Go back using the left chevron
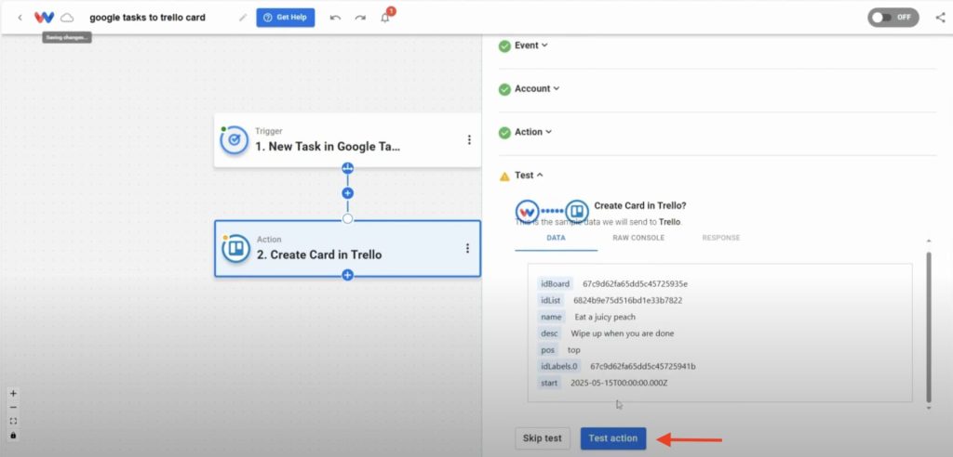The height and width of the screenshot is (457, 953). tap(20, 18)
